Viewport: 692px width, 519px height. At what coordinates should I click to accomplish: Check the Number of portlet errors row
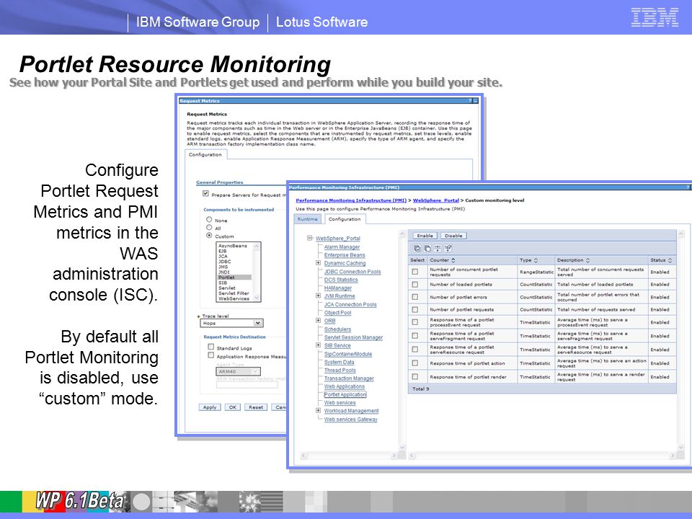click(415, 297)
